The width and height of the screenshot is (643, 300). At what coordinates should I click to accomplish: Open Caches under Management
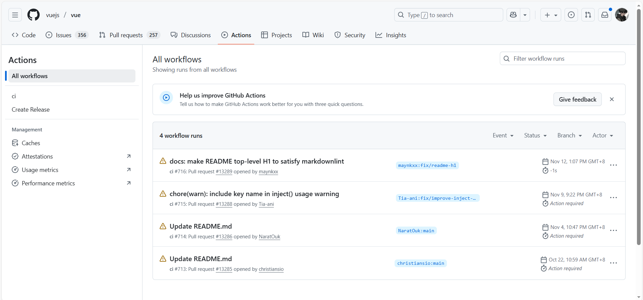pyautogui.click(x=31, y=143)
